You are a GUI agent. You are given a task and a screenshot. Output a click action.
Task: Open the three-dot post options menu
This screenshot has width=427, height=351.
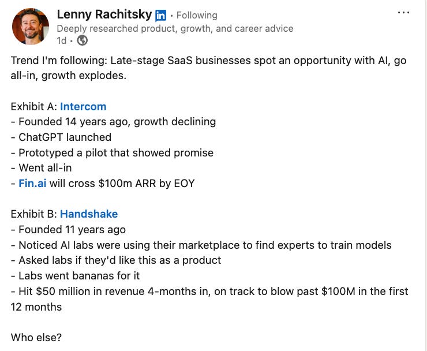pyautogui.click(x=404, y=13)
